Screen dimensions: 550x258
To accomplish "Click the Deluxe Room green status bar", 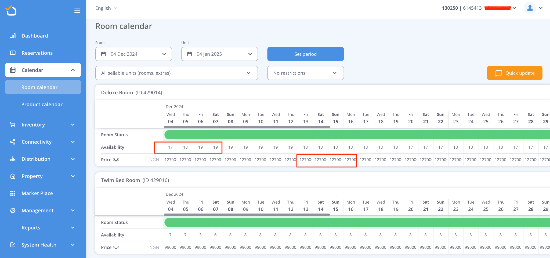I will coord(349,135).
